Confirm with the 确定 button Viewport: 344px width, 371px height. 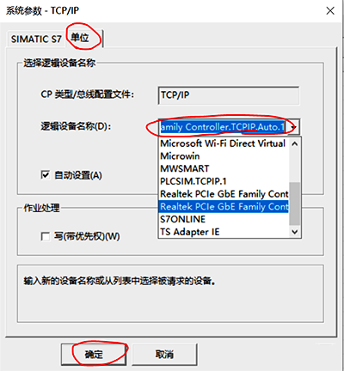coord(94,355)
